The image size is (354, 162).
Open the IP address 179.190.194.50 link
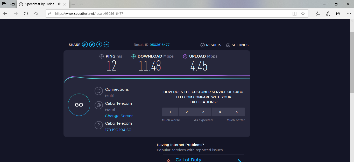pyautogui.click(x=118, y=130)
